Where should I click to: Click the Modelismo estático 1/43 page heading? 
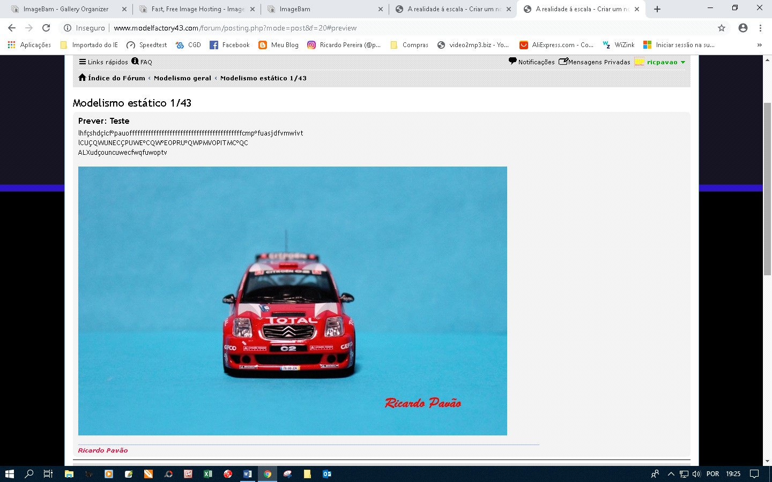[x=132, y=103]
